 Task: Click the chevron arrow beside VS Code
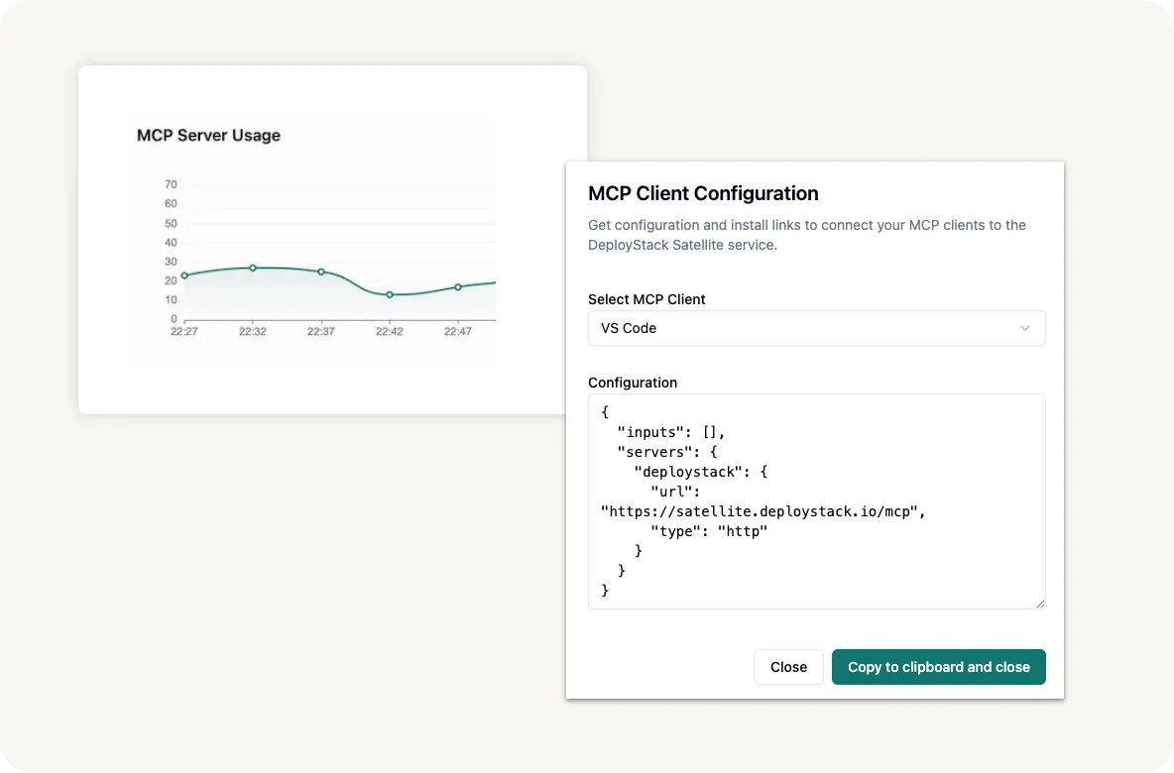click(1025, 328)
